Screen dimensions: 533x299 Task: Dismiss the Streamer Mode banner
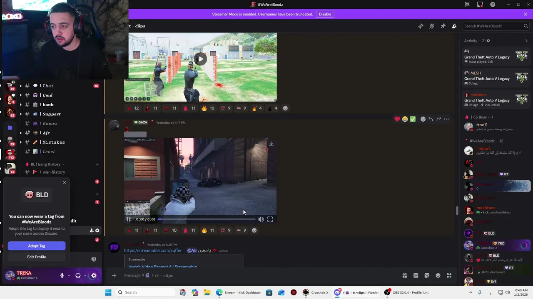pyautogui.click(x=526, y=14)
